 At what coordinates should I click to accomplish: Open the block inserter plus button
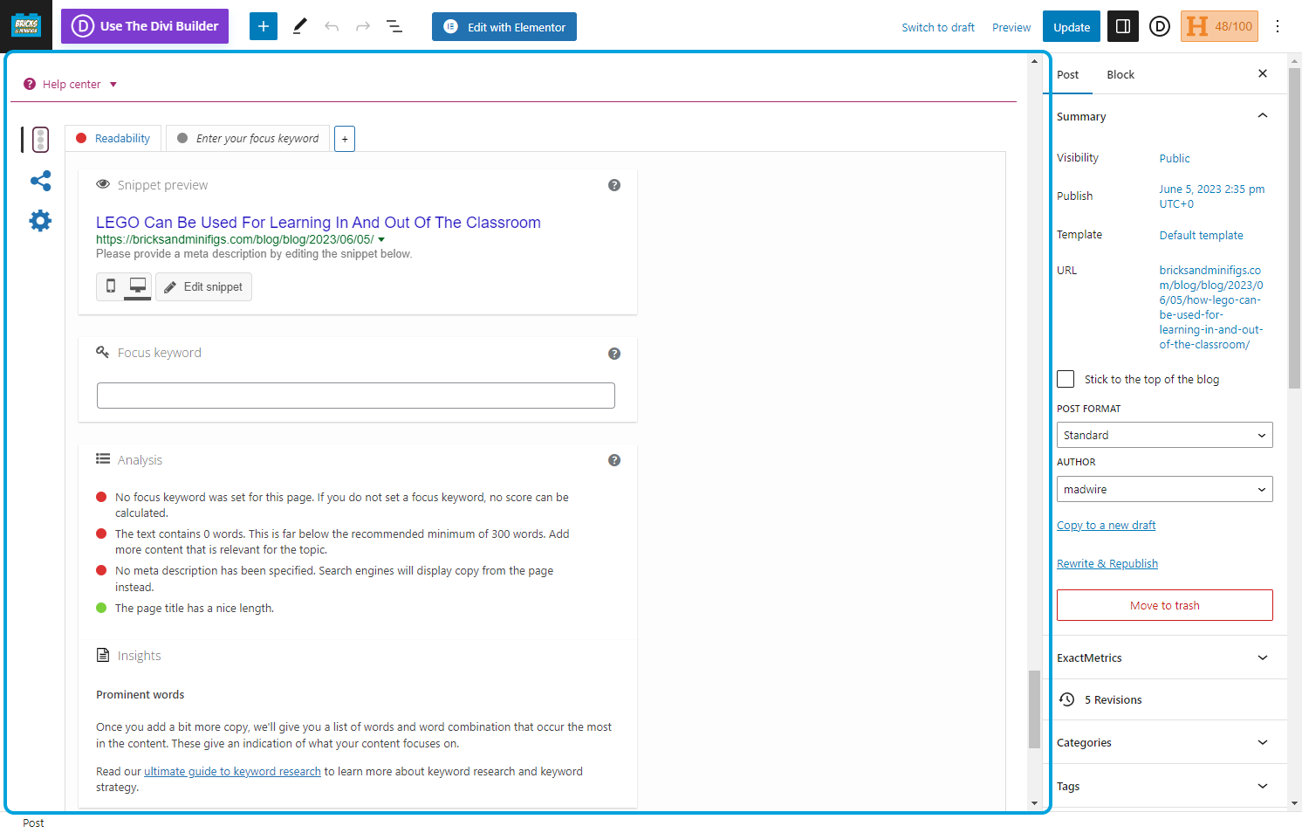[x=264, y=26]
